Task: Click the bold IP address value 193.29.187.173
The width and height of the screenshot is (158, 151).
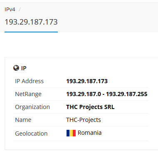Action: click(87, 81)
